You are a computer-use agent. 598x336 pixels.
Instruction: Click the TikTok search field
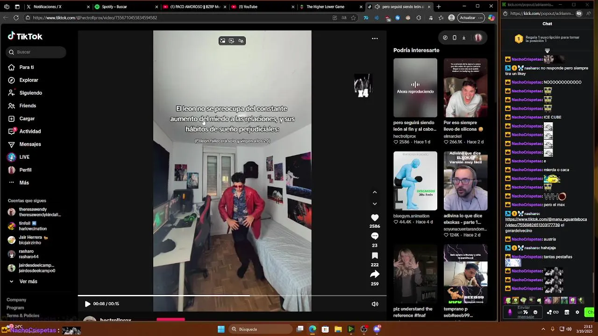click(x=36, y=52)
